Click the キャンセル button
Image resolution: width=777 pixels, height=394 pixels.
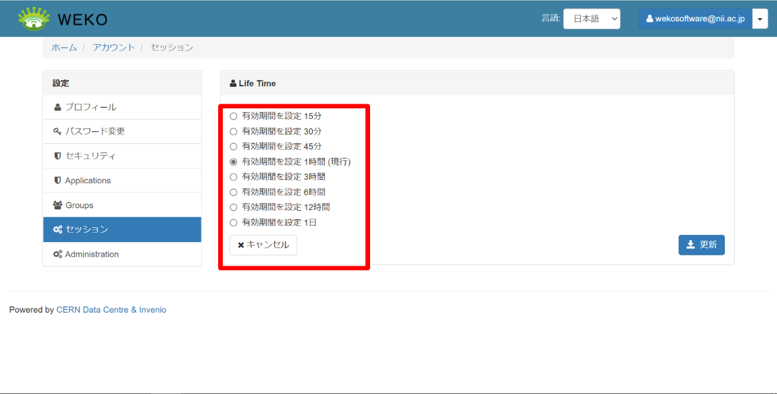(263, 245)
